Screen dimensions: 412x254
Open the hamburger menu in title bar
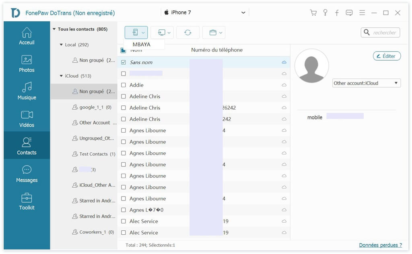pos(362,12)
